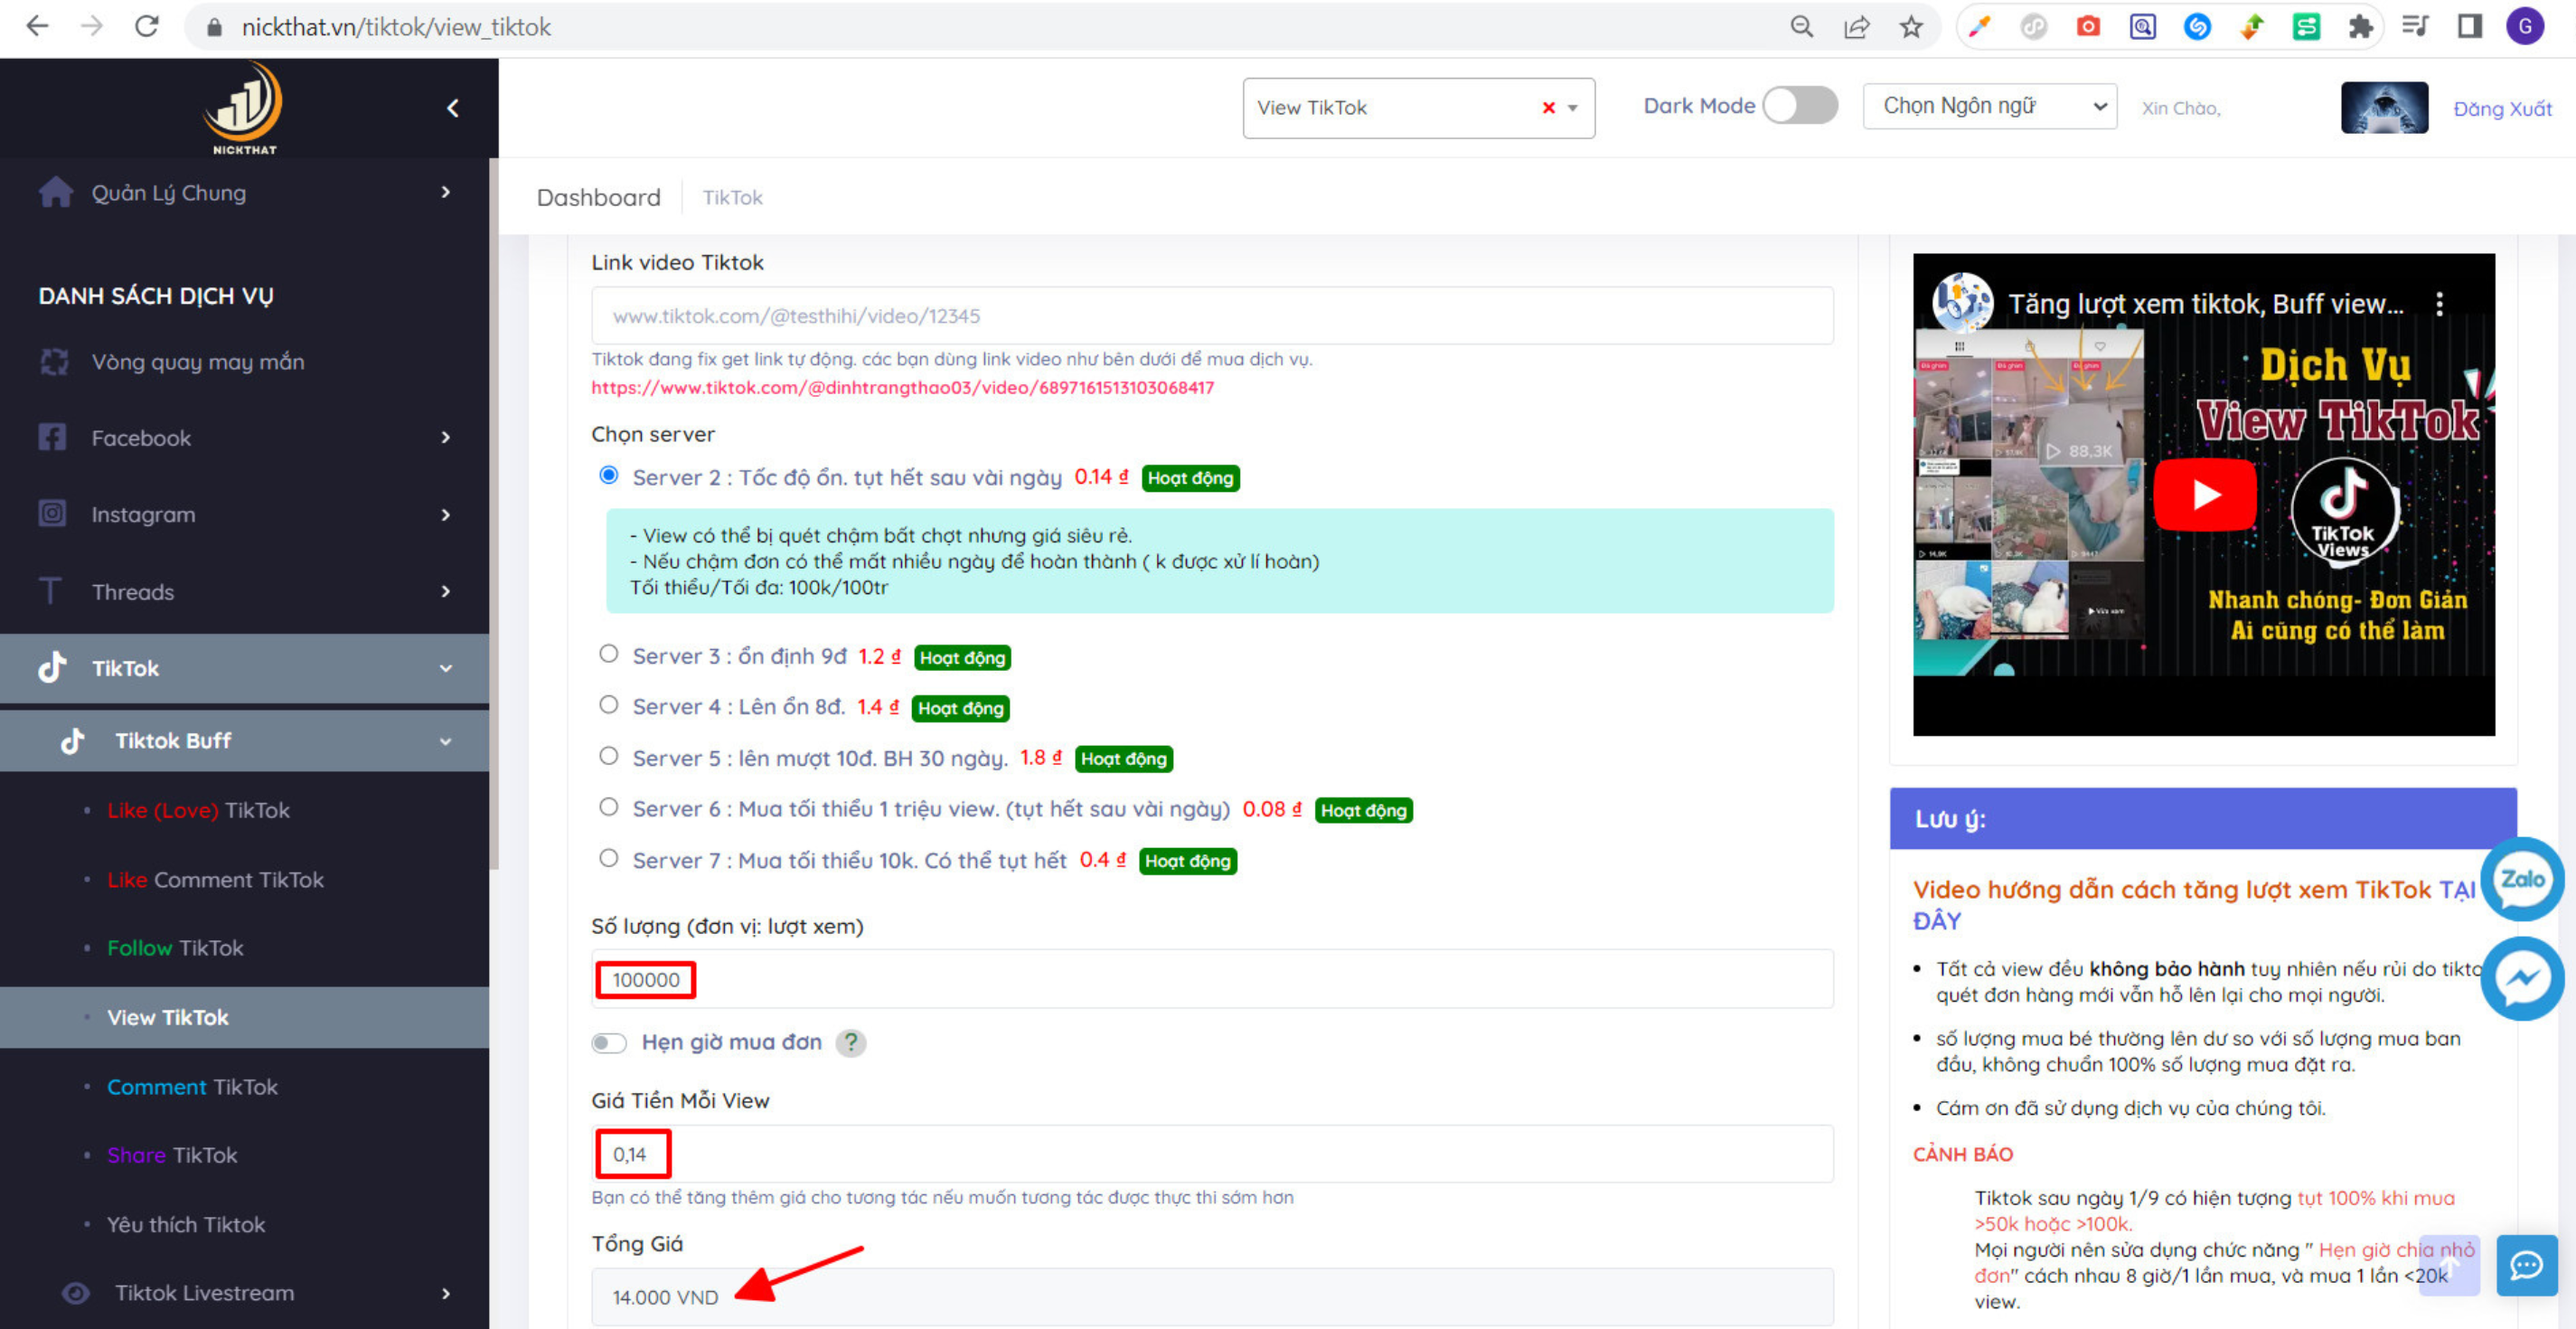2576x1329 pixels.
Task: Click the Nickthat logo
Action: point(244,108)
